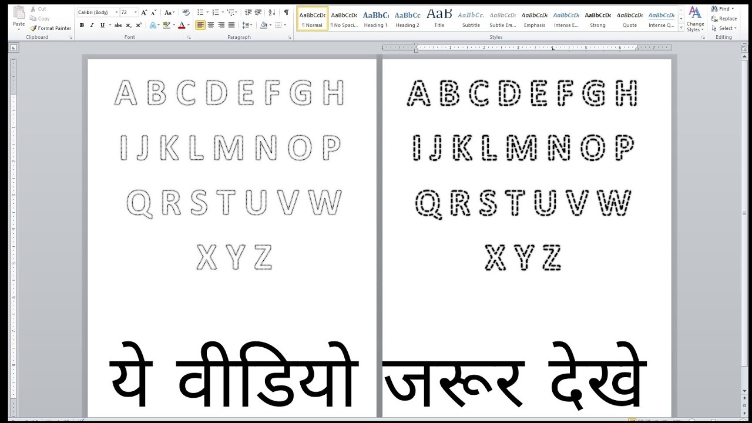Toggle Justify alignment
This screenshot has width=752, height=423.
[231, 25]
